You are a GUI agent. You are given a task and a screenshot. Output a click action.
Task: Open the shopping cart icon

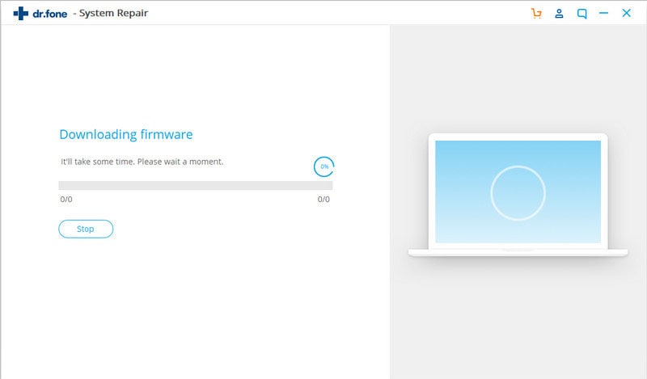pos(536,13)
